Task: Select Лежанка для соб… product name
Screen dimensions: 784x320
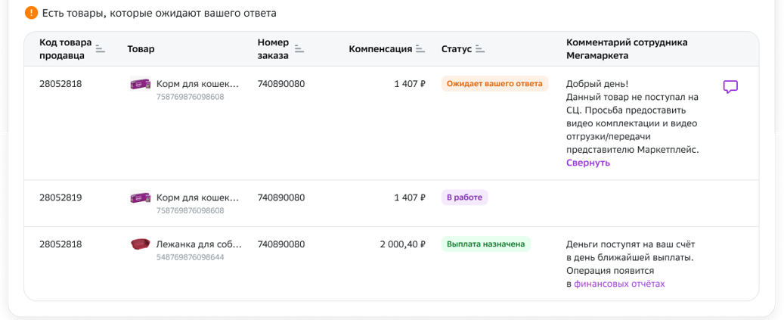Action: click(x=199, y=245)
